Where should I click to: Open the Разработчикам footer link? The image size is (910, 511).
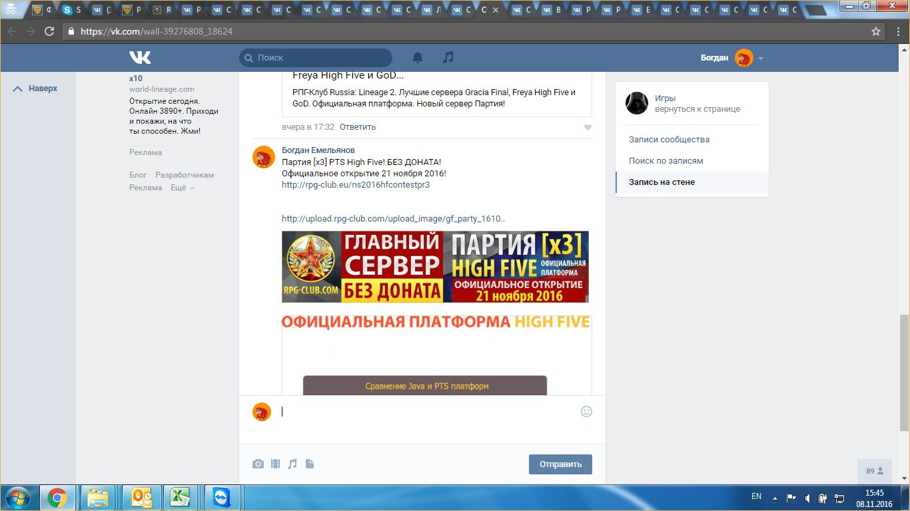click(185, 175)
